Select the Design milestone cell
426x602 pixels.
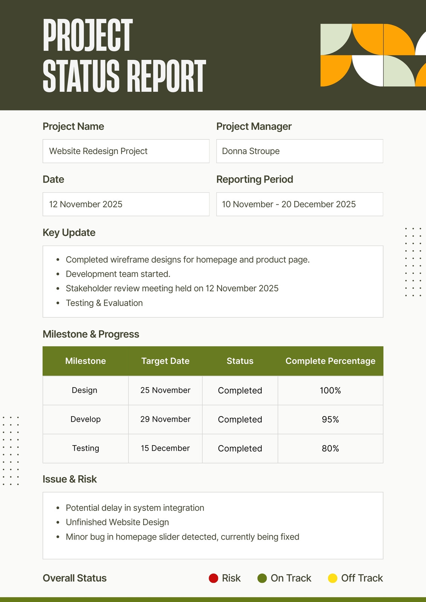86,391
